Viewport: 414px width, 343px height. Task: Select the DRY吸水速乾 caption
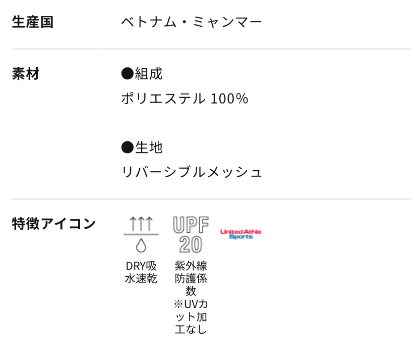(x=141, y=272)
